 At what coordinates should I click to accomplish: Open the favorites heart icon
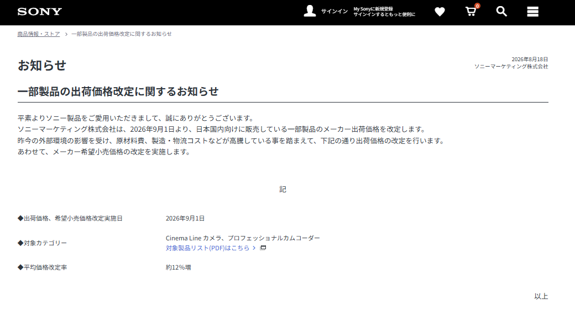[x=440, y=12]
